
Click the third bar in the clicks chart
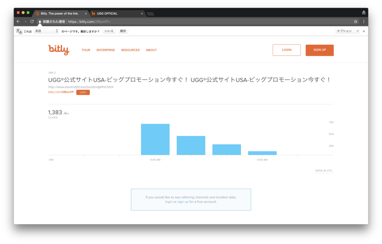coord(226,149)
